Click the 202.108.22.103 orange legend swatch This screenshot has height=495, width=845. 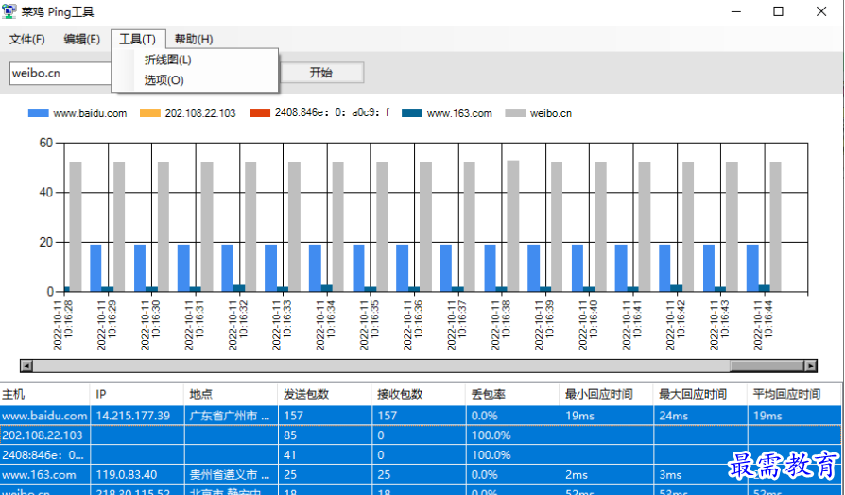150,113
